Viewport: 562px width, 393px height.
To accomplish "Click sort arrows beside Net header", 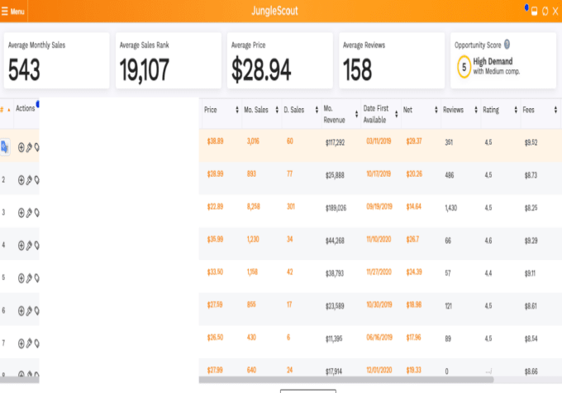I will click(436, 110).
